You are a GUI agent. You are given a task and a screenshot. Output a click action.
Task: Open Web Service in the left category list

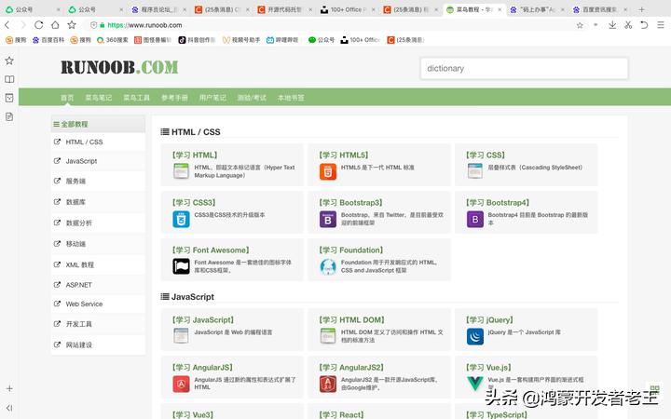(98, 304)
